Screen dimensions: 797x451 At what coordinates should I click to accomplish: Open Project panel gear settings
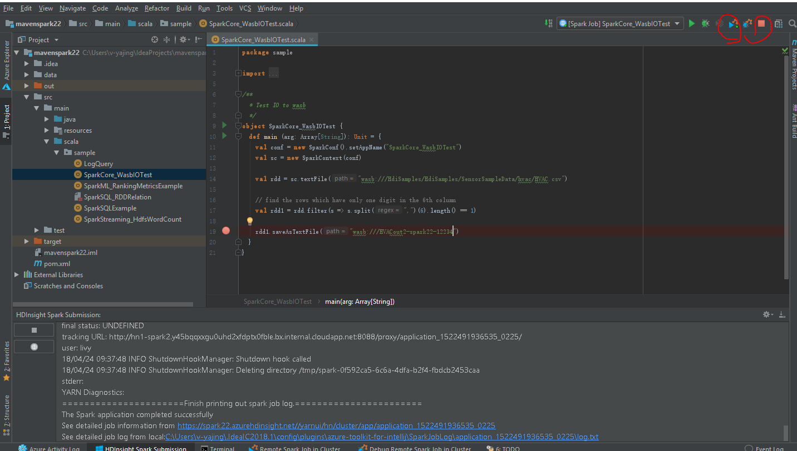pos(184,39)
